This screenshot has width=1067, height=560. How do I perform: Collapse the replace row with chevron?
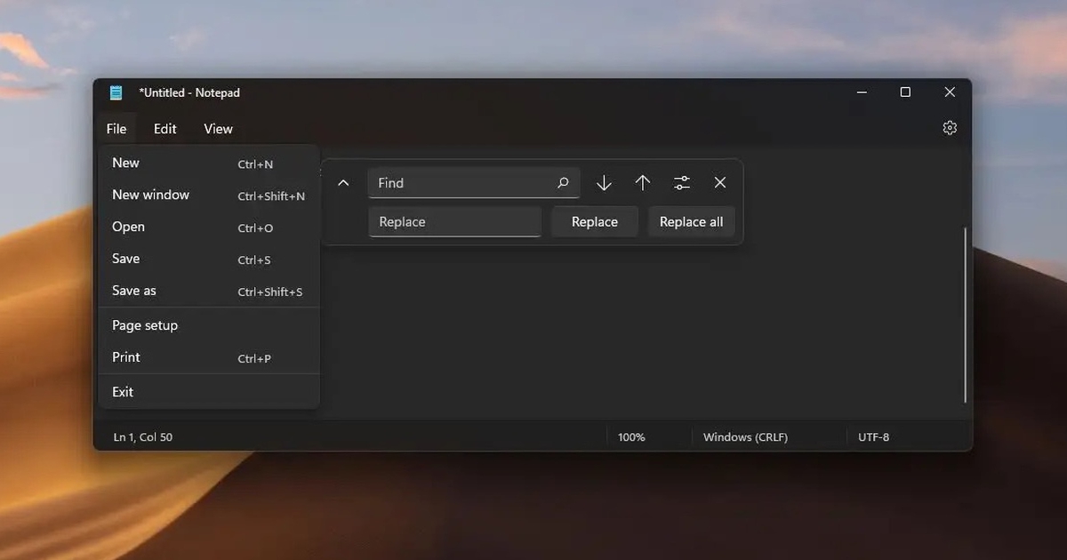pos(343,183)
